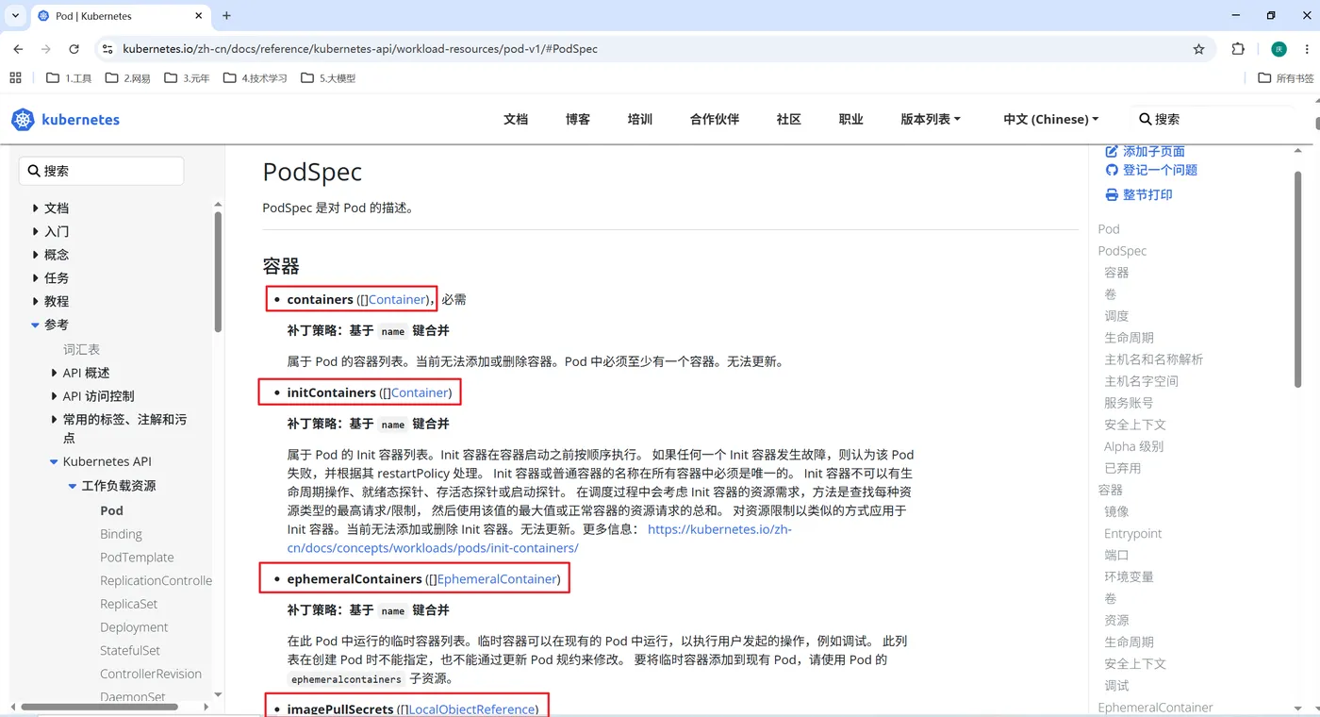
Task: Jump to Entrypoint in the page outline
Action: [x=1132, y=533]
